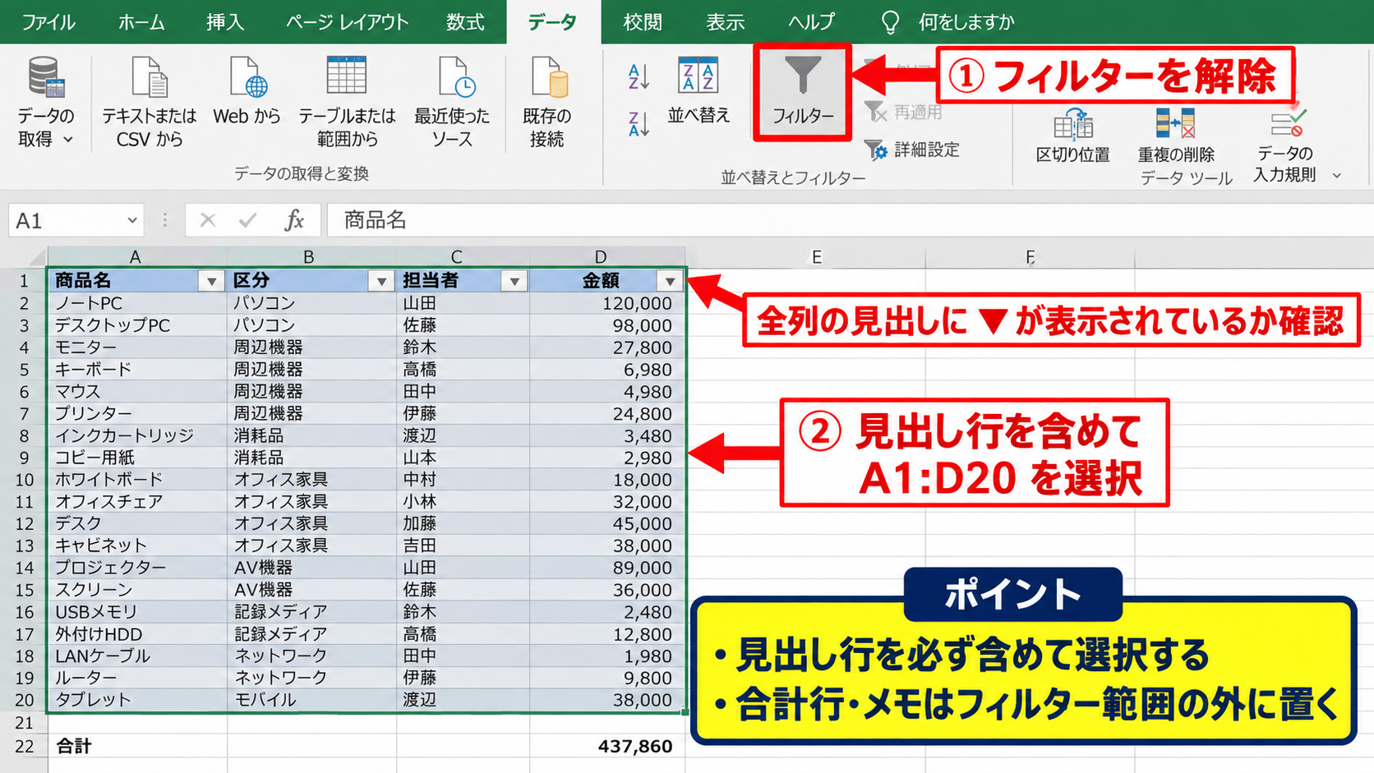Open the データの取得 (Get Data) menu
Screen dimensions: 1374x773
(x=46, y=102)
